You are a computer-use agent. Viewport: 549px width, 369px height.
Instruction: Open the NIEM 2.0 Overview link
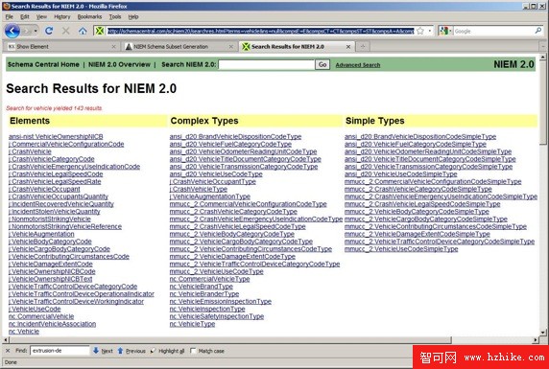tap(119, 64)
